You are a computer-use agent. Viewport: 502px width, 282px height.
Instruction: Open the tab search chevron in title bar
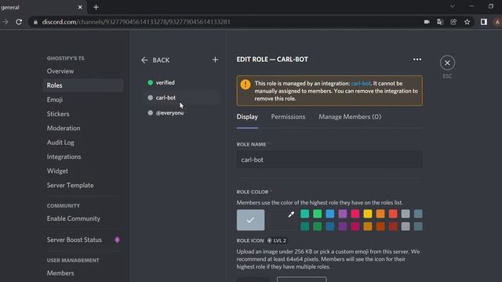coord(453,6)
